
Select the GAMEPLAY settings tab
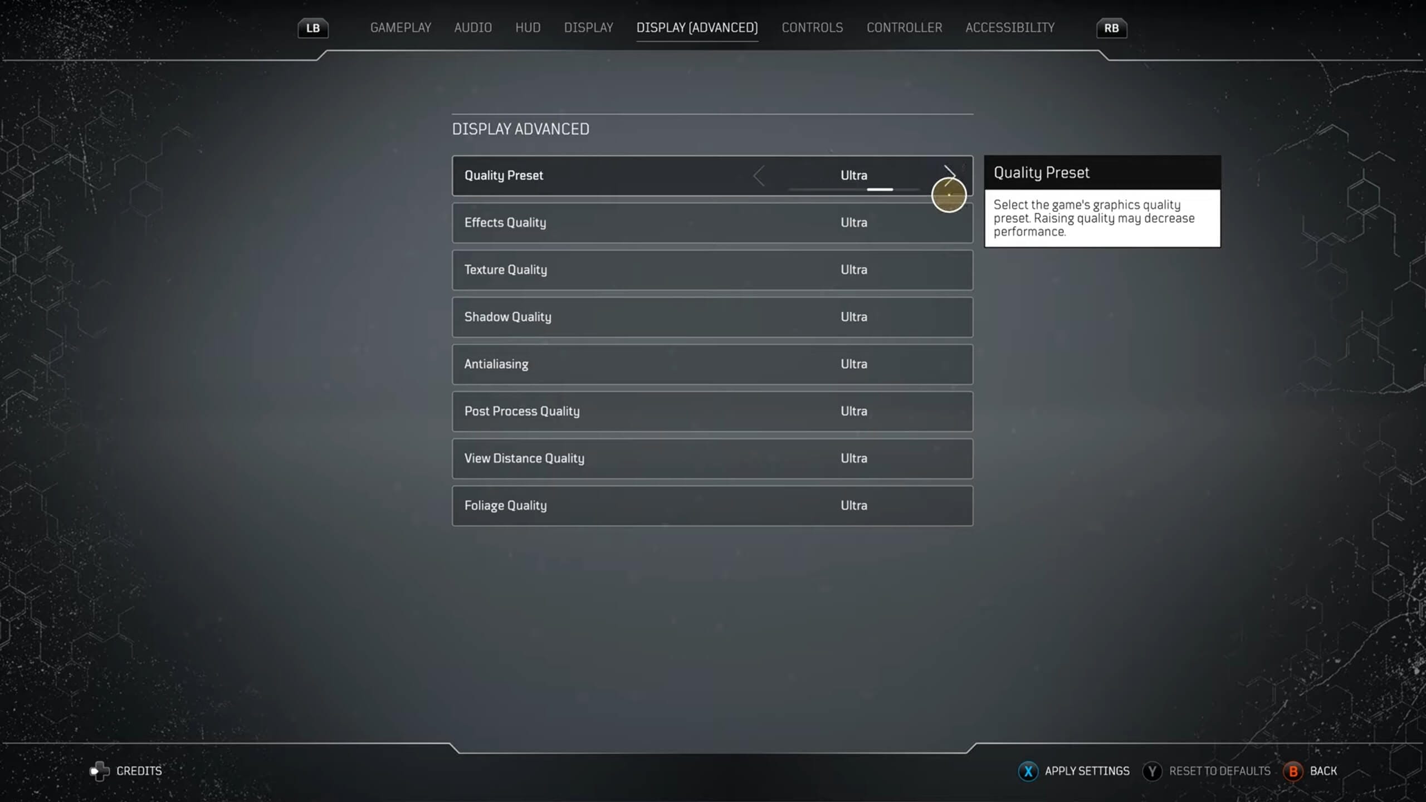(399, 27)
